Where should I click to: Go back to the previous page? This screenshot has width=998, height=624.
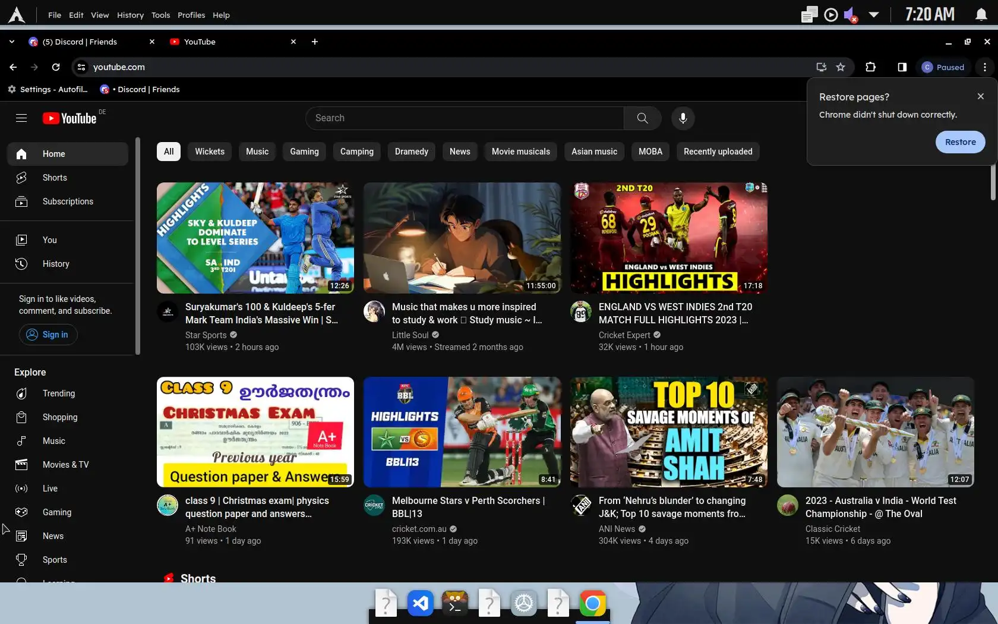coord(13,67)
